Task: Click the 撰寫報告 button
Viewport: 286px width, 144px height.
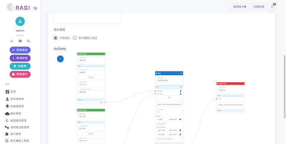Action: (20, 50)
